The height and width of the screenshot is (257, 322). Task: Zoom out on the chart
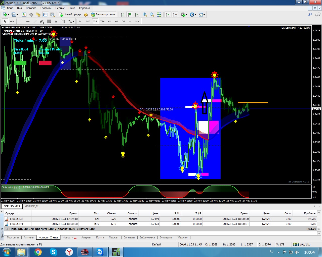pos(152,15)
